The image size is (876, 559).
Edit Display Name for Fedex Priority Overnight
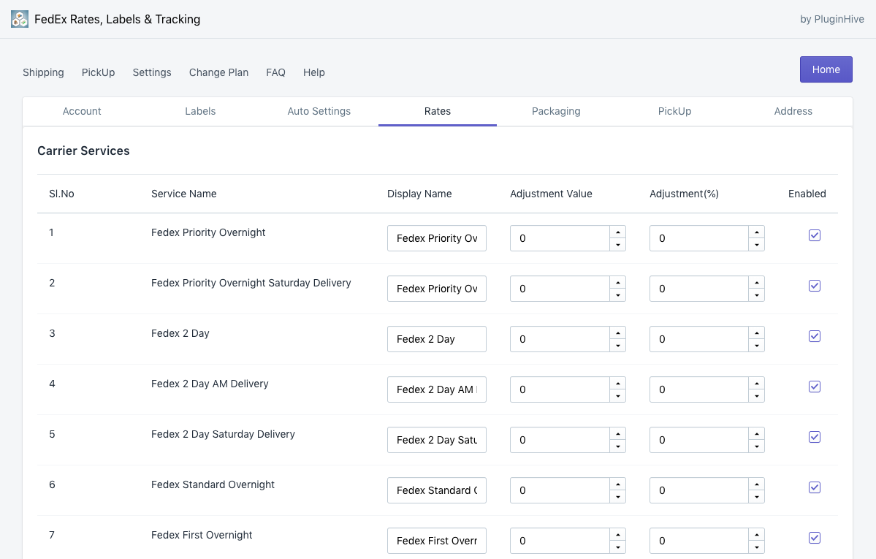[437, 238]
